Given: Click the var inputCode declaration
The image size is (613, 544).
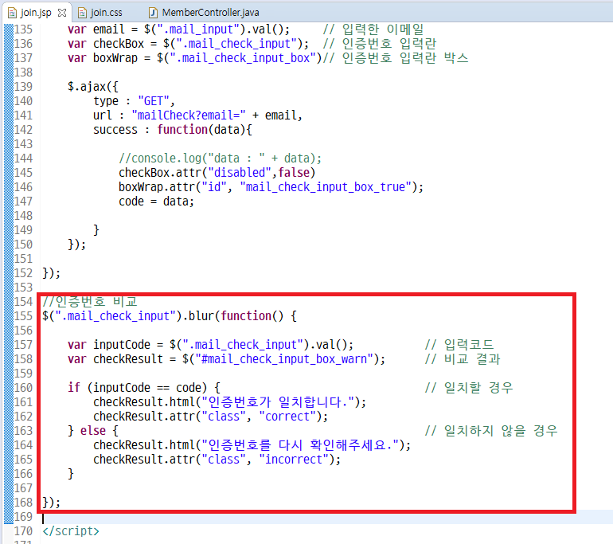Looking at the screenshot, I should point(210,345).
